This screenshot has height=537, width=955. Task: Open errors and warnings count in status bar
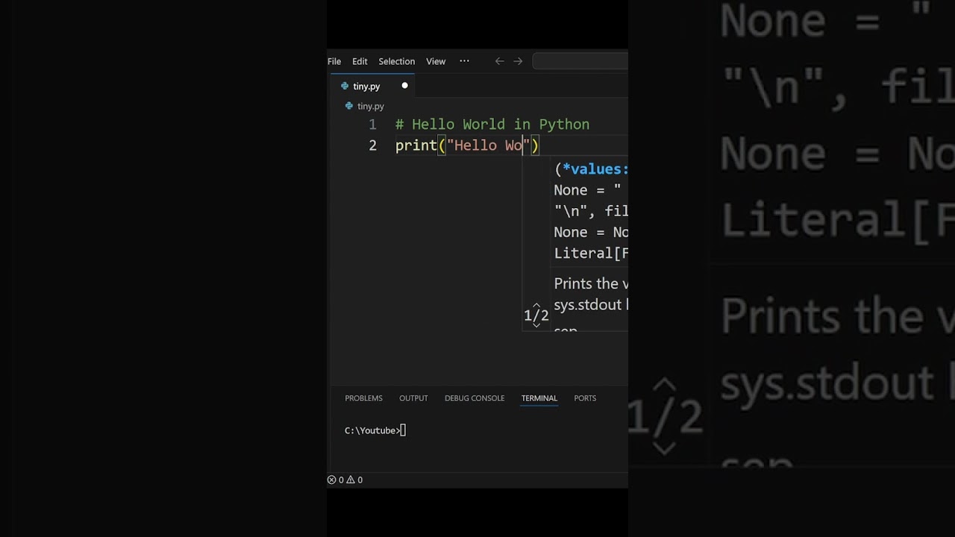pos(345,480)
